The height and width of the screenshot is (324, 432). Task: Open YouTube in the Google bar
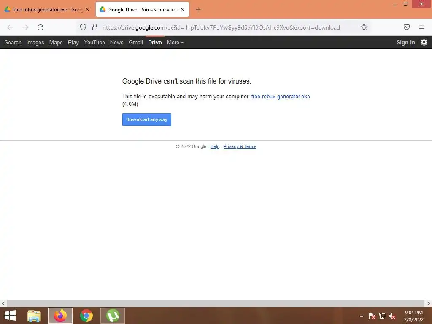(94, 43)
